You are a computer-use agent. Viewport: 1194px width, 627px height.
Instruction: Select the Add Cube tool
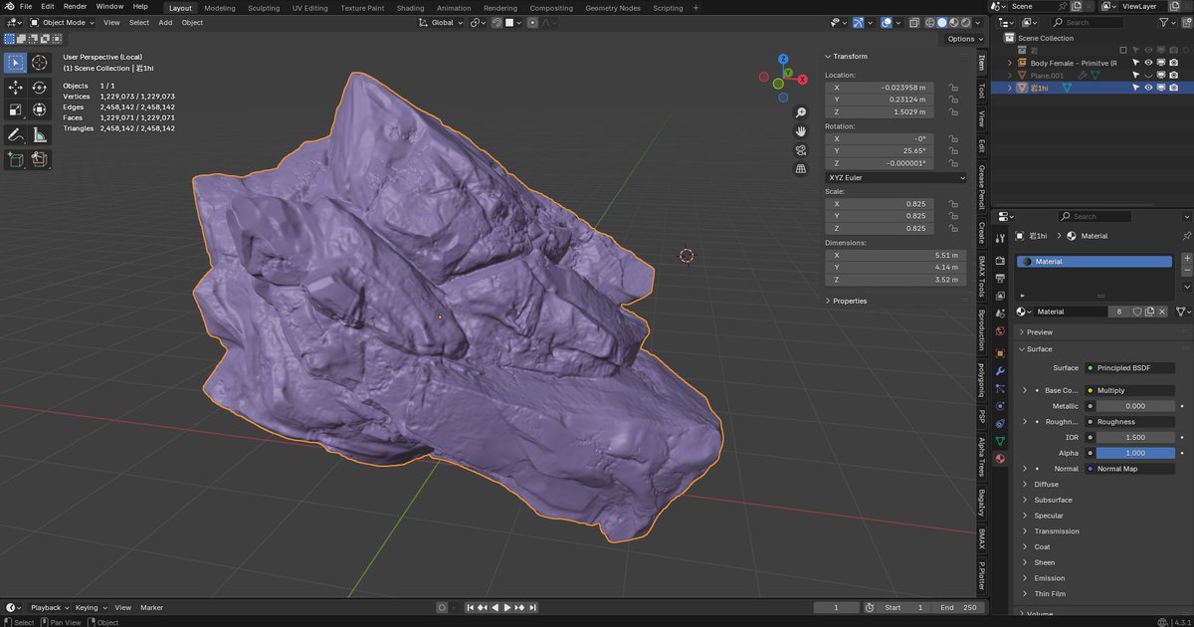(15, 158)
